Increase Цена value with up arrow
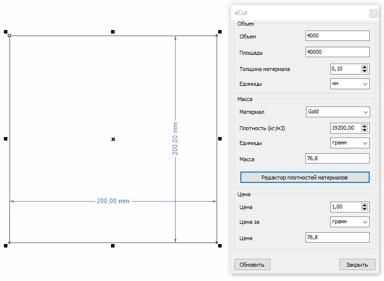Screen dimensions: 384x281 click(364, 205)
